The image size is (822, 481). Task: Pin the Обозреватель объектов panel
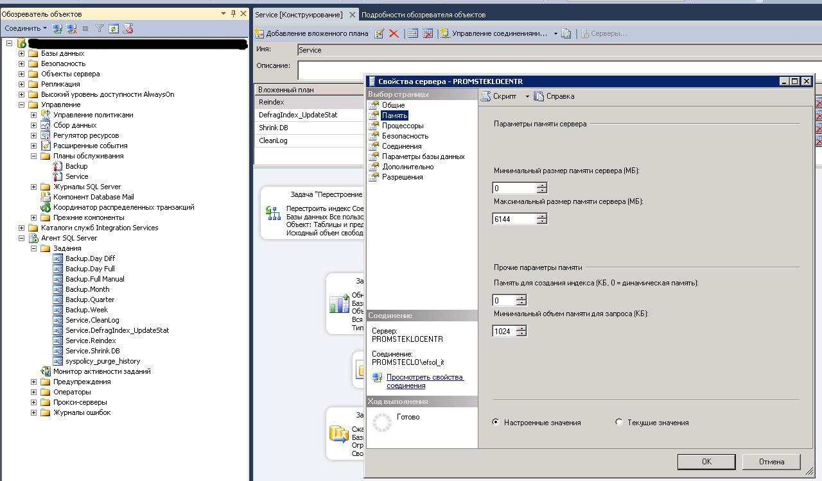[x=233, y=13]
